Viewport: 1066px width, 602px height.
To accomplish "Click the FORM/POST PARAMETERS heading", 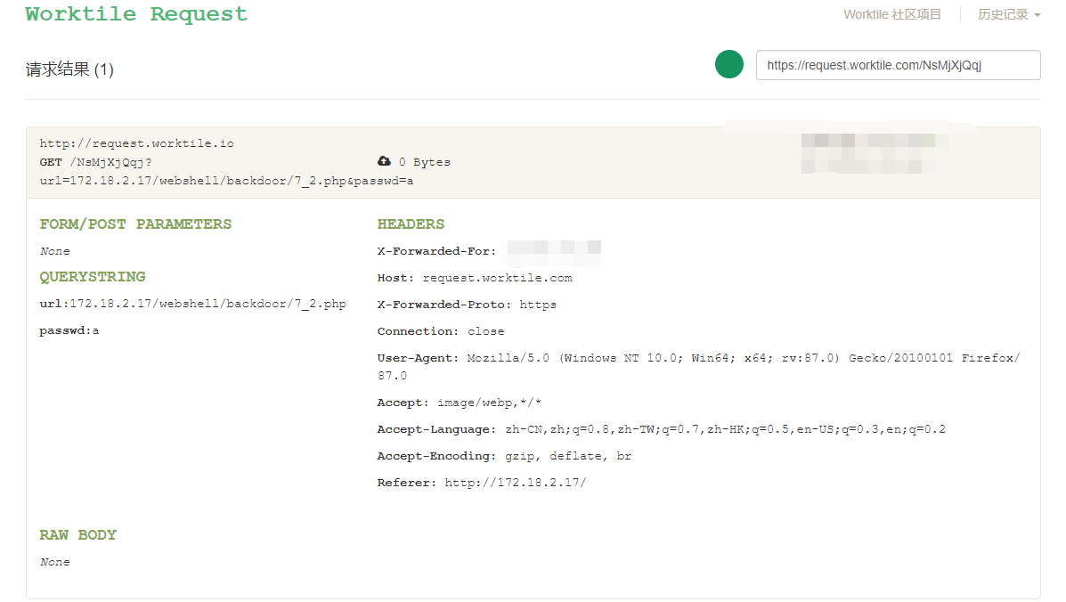I will coord(135,224).
